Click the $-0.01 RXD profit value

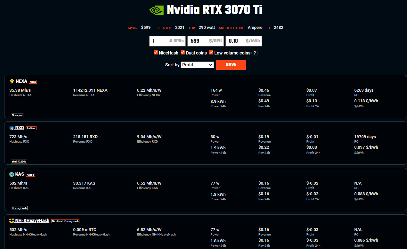tap(312, 137)
